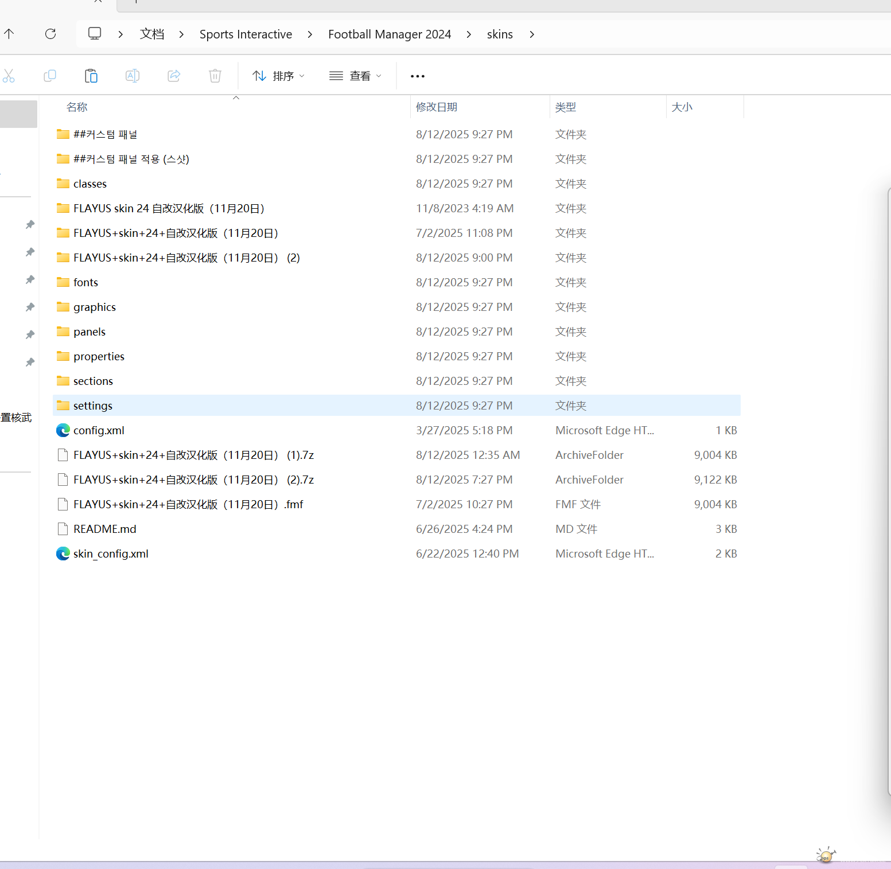Click the This PC icon in address bar
891x869 pixels.
[x=94, y=34]
